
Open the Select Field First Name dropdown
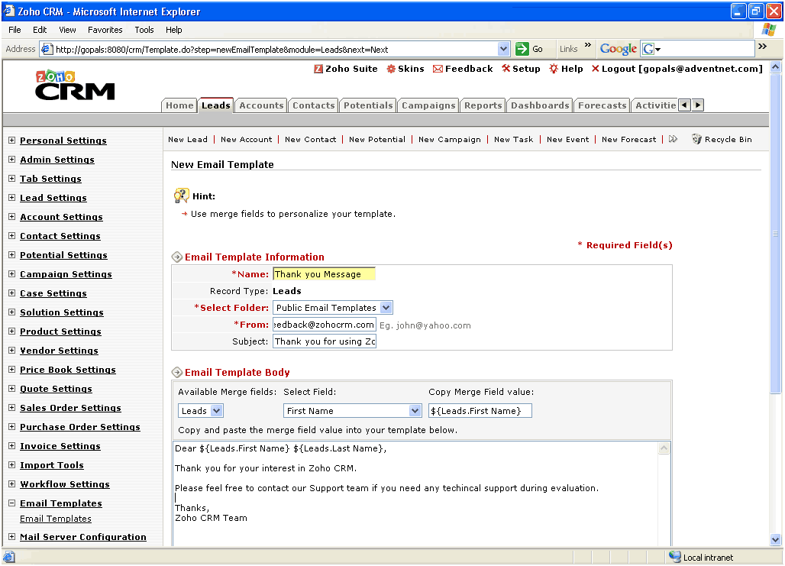pyautogui.click(x=415, y=411)
